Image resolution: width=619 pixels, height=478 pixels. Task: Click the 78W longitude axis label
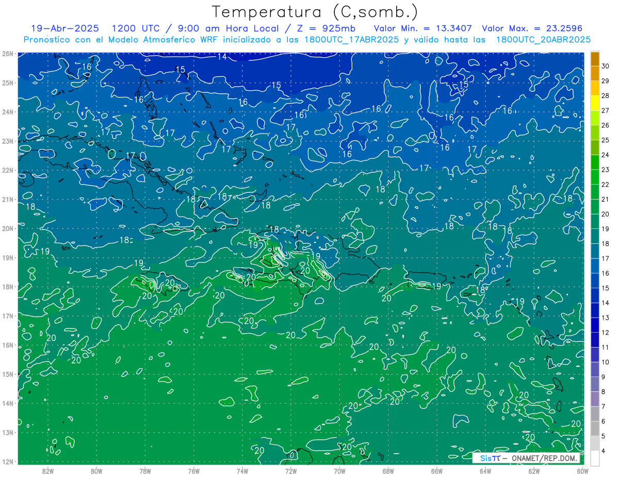click(x=145, y=471)
